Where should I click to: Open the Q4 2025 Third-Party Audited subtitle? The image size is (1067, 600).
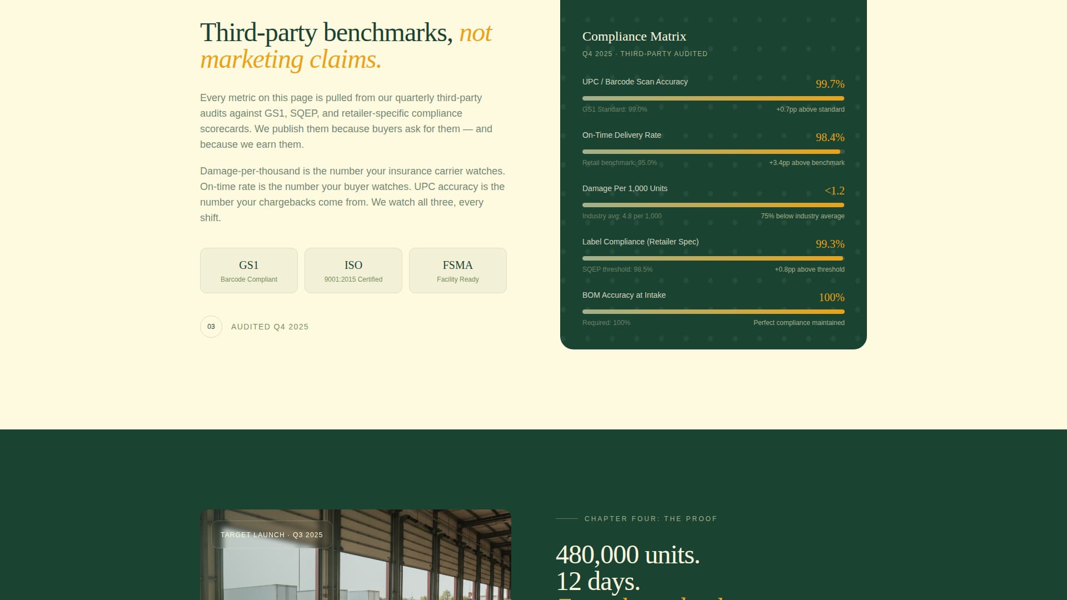tap(645, 53)
